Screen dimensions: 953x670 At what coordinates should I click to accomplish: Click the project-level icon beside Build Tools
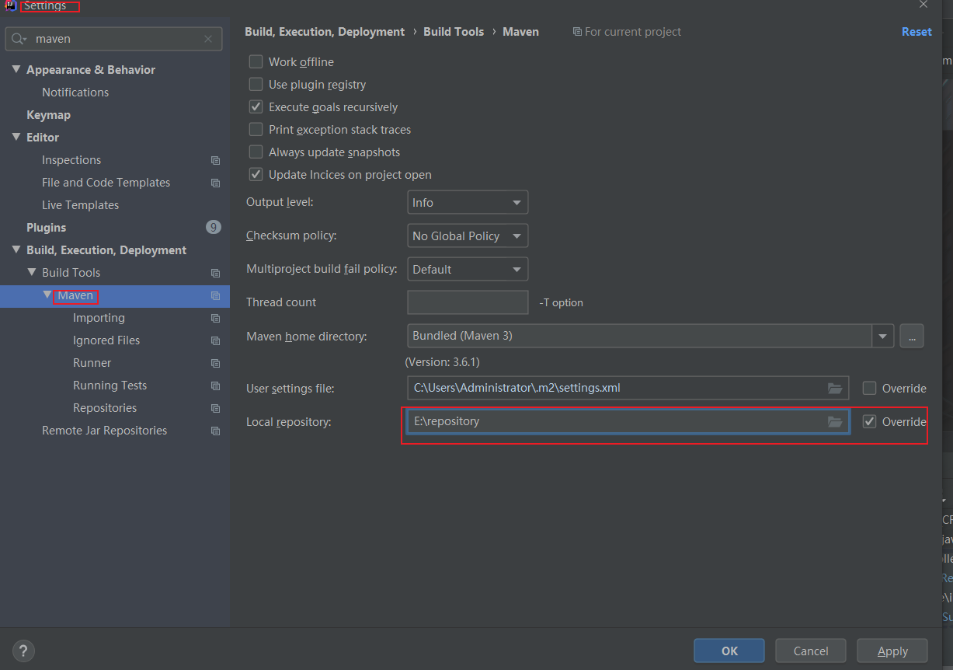[x=215, y=273]
